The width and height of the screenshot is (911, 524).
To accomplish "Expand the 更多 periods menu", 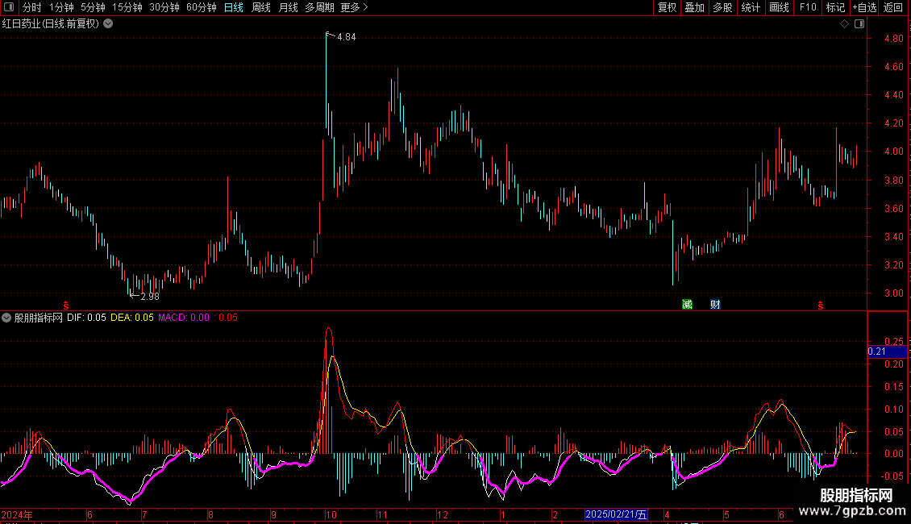I will (355, 7).
